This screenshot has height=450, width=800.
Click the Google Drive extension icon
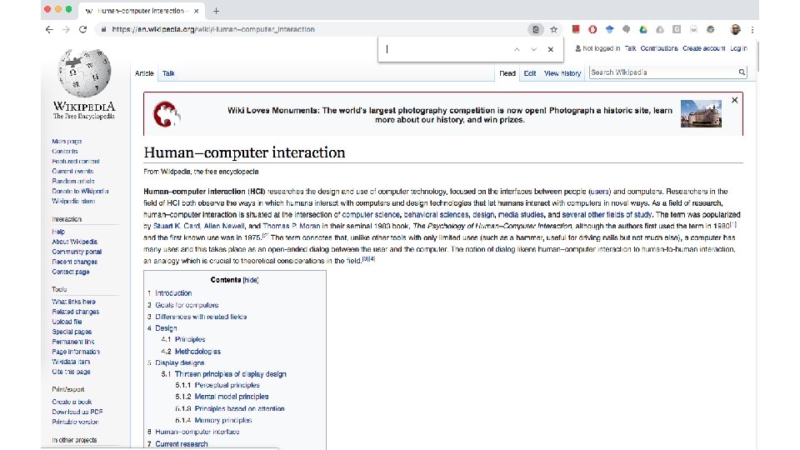(x=642, y=30)
